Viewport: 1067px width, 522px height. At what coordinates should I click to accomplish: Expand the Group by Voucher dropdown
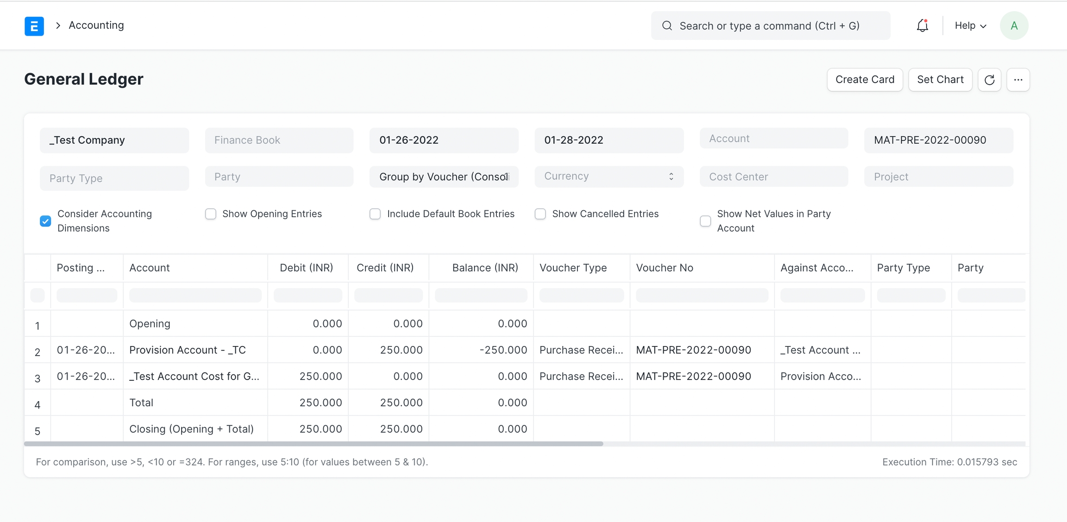pos(443,177)
